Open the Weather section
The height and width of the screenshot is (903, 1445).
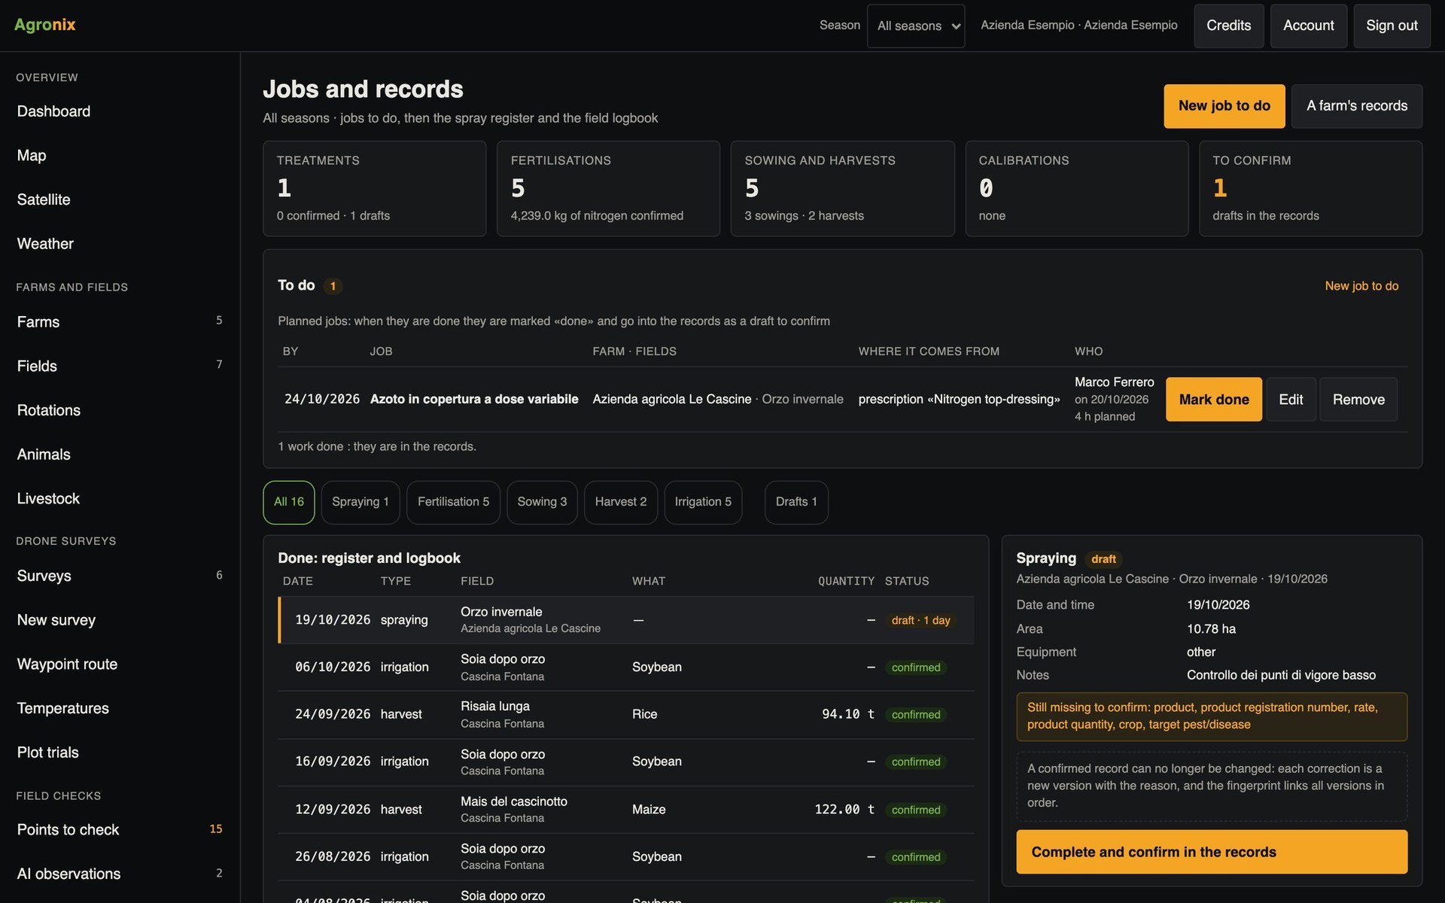click(x=120, y=244)
